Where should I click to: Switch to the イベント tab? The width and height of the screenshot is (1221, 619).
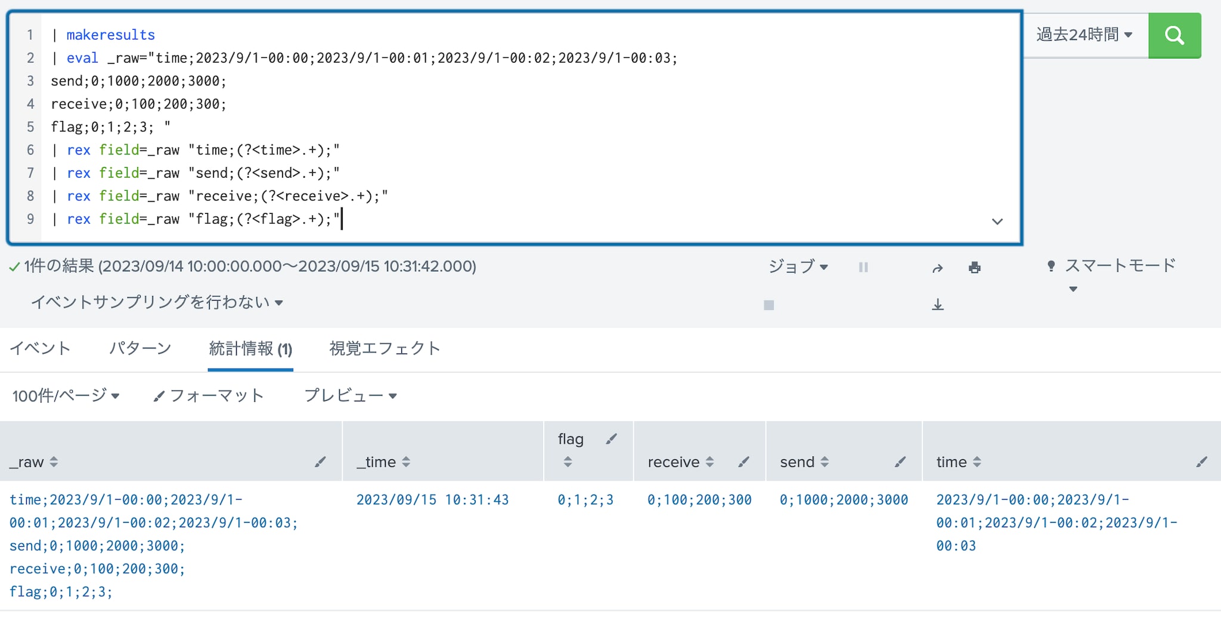coord(41,348)
